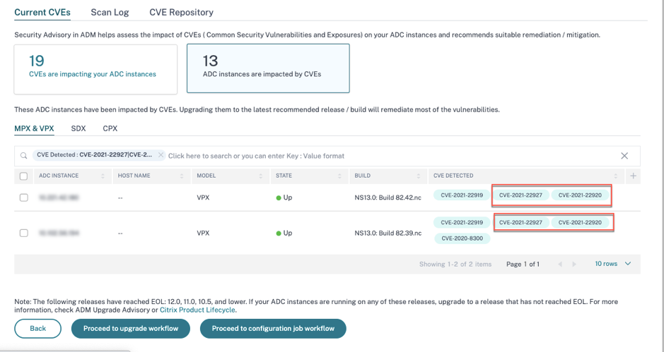Clear the search bar with X icon
The height and width of the screenshot is (352, 664).
click(x=624, y=156)
